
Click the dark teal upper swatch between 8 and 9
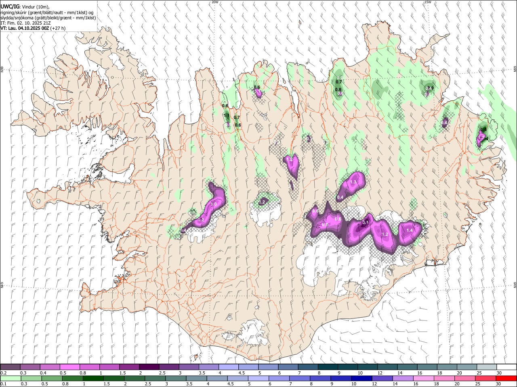[x=328, y=367]
